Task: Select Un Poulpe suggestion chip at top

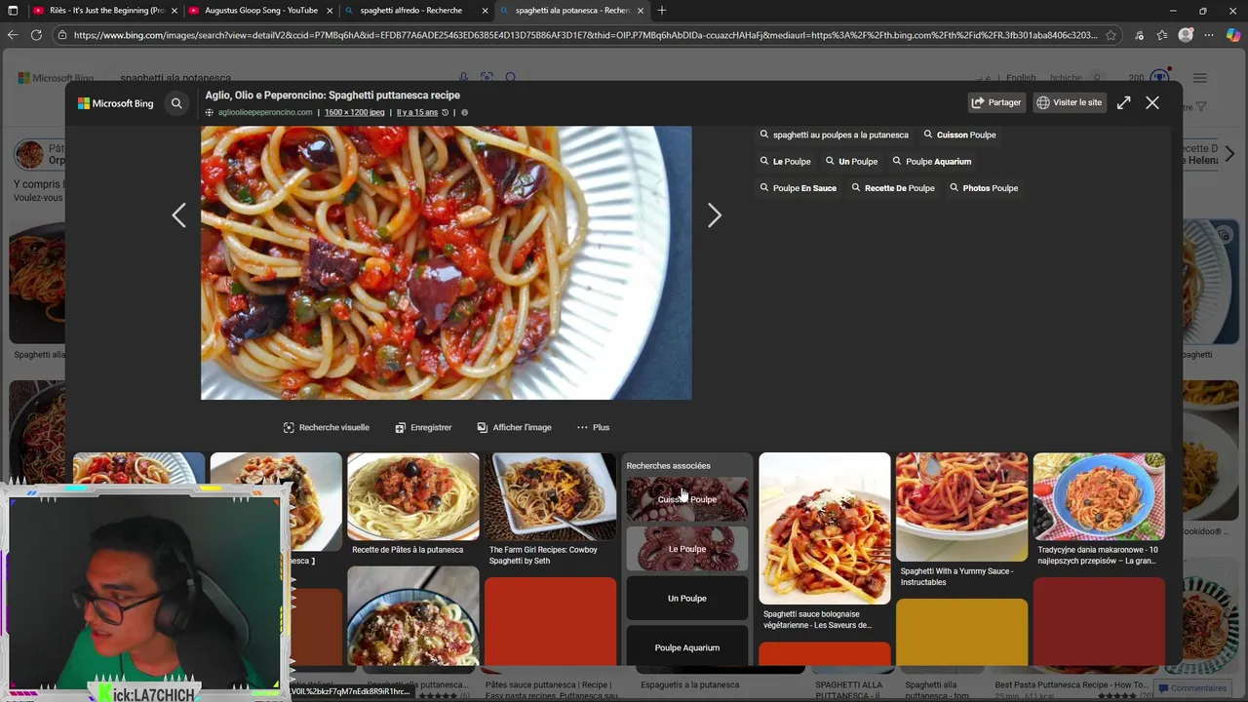Action: point(851,161)
